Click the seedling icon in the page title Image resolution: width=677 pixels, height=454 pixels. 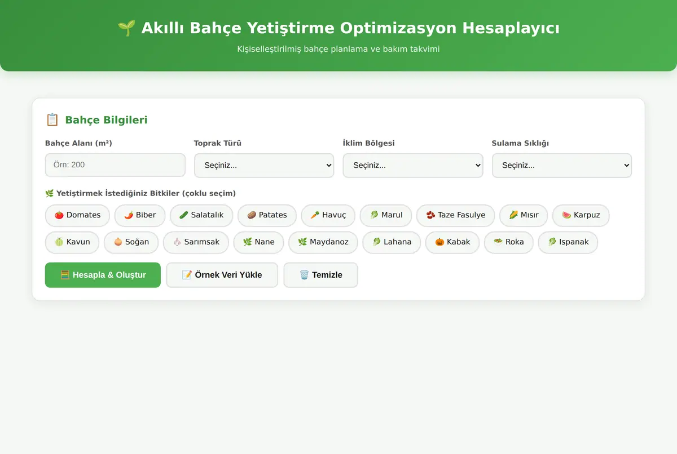(126, 28)
